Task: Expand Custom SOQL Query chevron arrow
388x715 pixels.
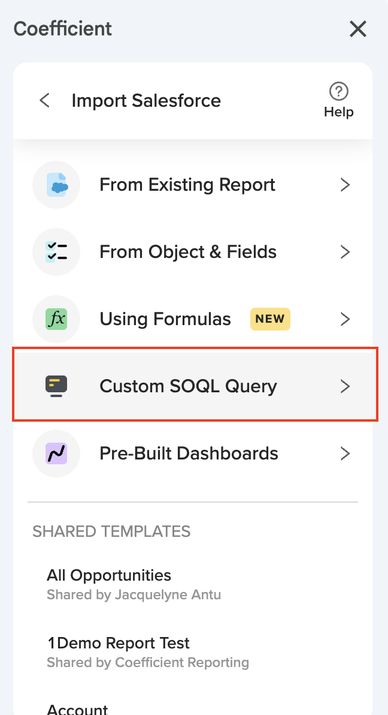Action: coord(345,386)
